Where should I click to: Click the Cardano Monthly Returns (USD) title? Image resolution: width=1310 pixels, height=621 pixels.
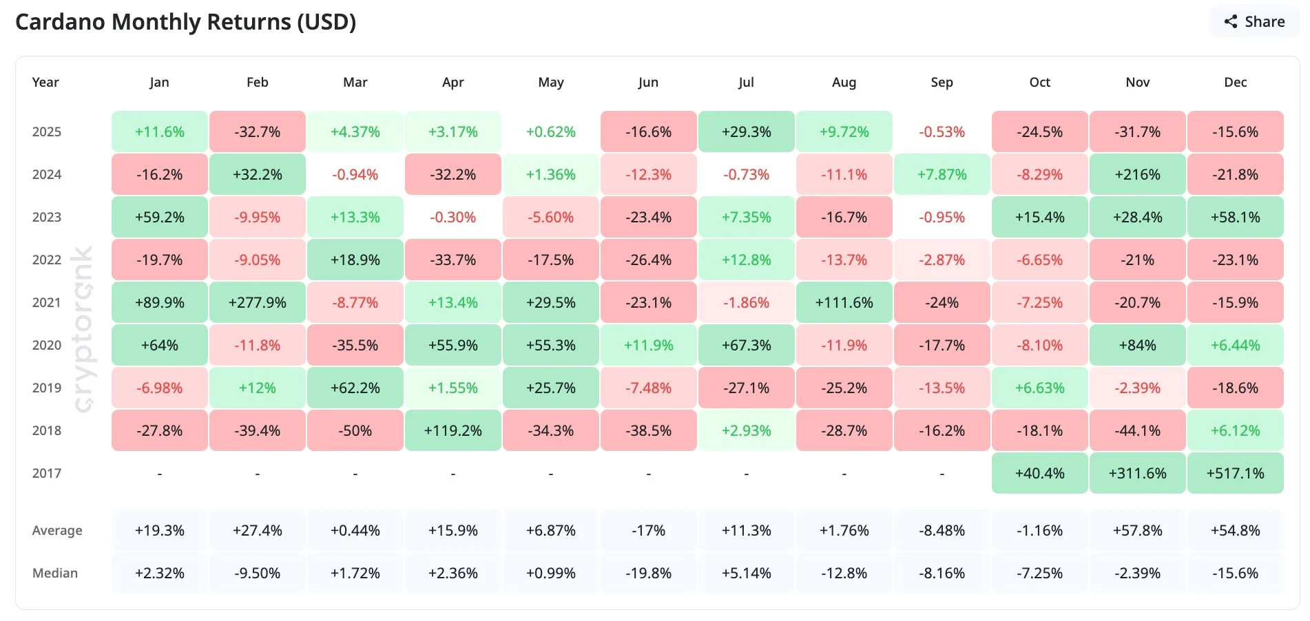click(186, 22)
